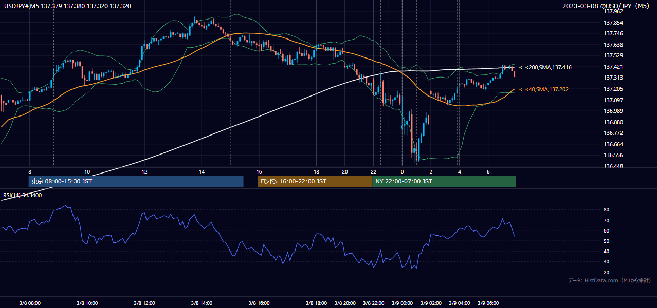This screenshot has width=657, height=308.
Task: Select the 東京 08:00-15:30 JST session bar
Action: pos(136,181)
